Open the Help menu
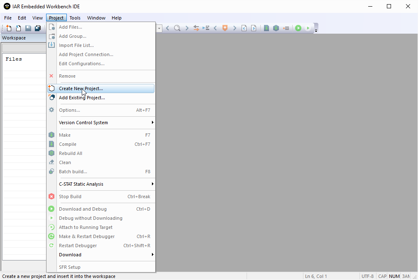 (x=117, y=18)
